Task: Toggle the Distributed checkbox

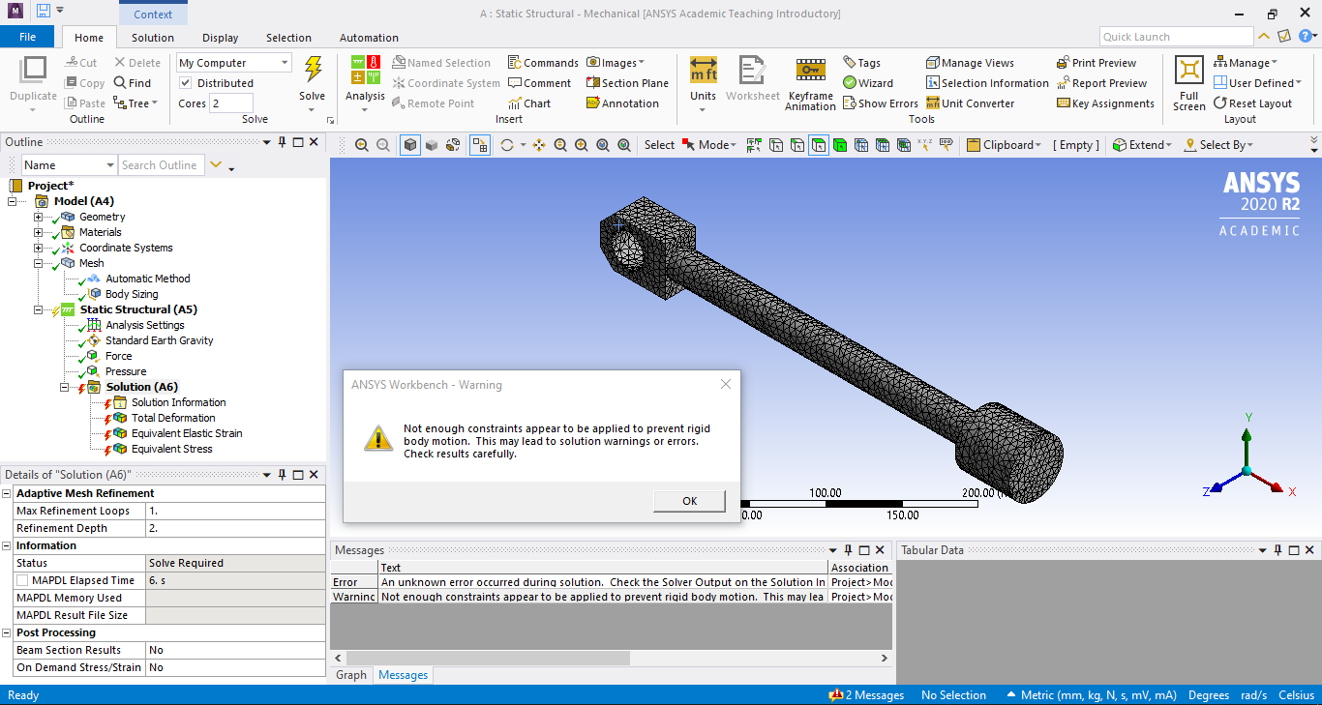Action: [186, 83]
